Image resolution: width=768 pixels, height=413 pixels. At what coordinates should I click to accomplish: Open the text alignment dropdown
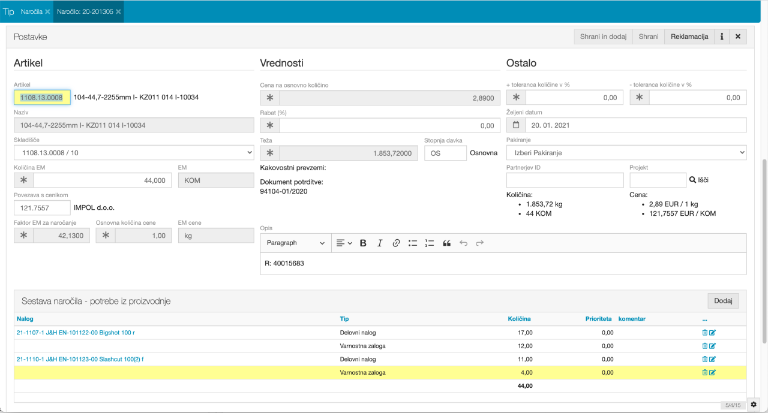click(344, 243)
